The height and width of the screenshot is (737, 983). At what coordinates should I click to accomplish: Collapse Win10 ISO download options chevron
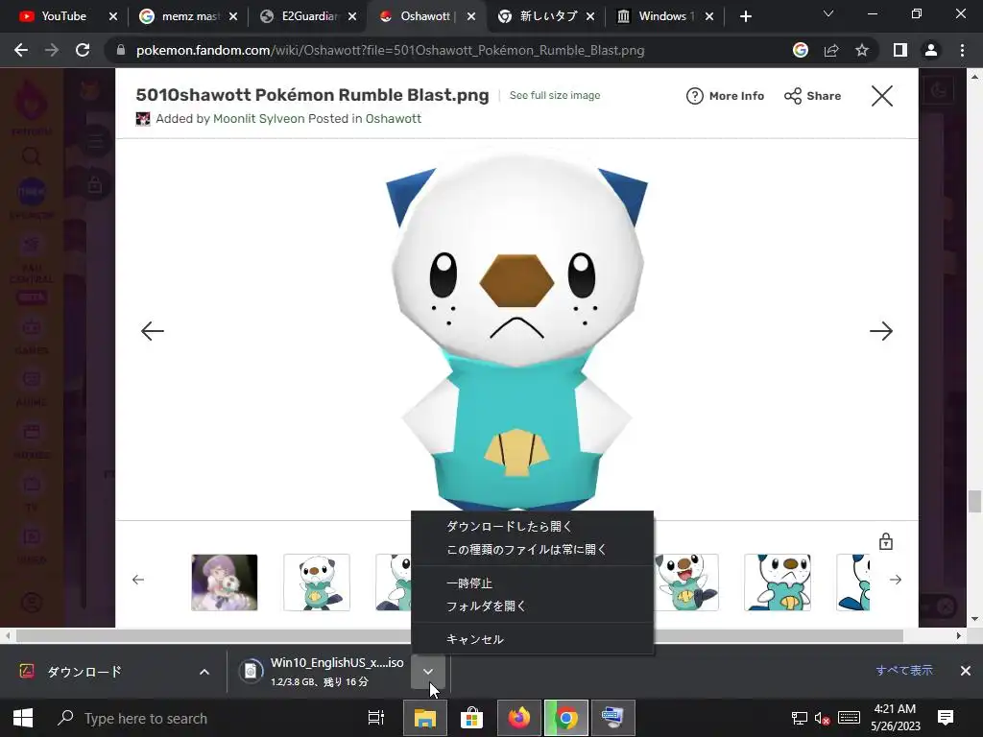[x=428, y=671]
